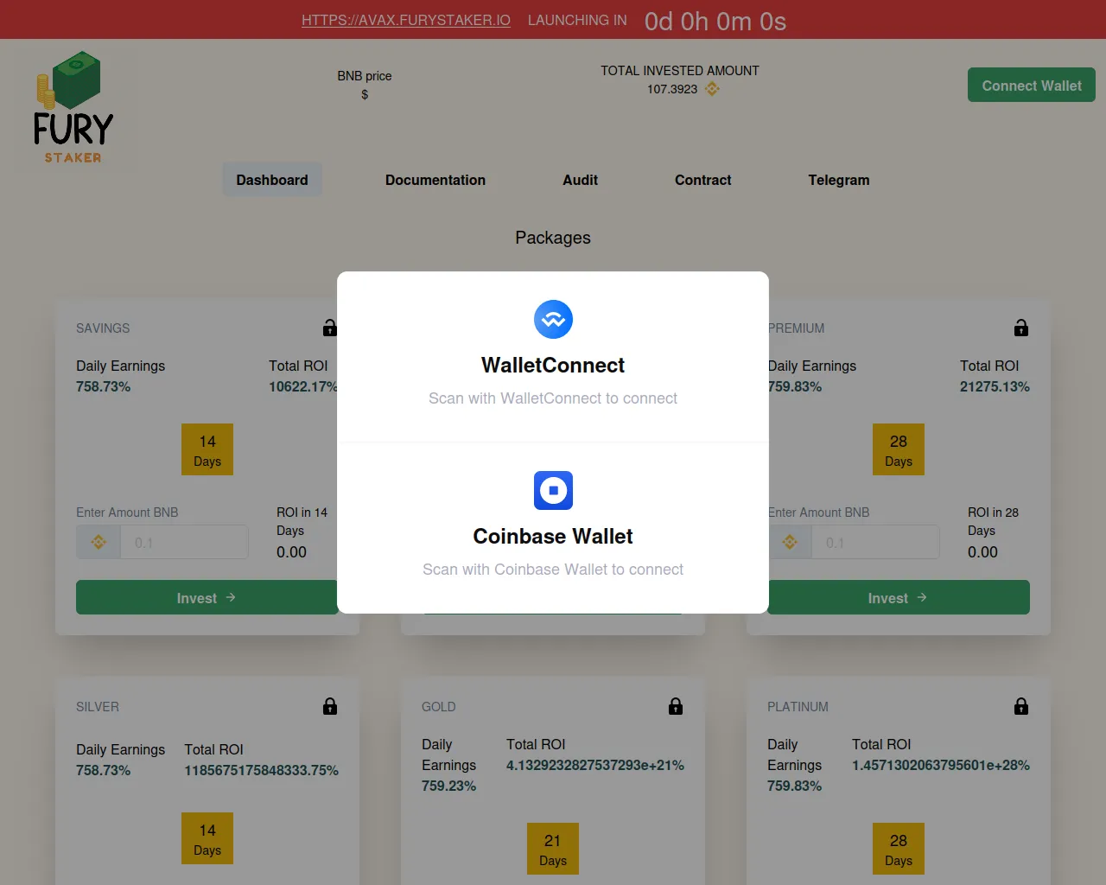1106x885 pixels.
Task: Open the Documentation page
Action: 435,180
